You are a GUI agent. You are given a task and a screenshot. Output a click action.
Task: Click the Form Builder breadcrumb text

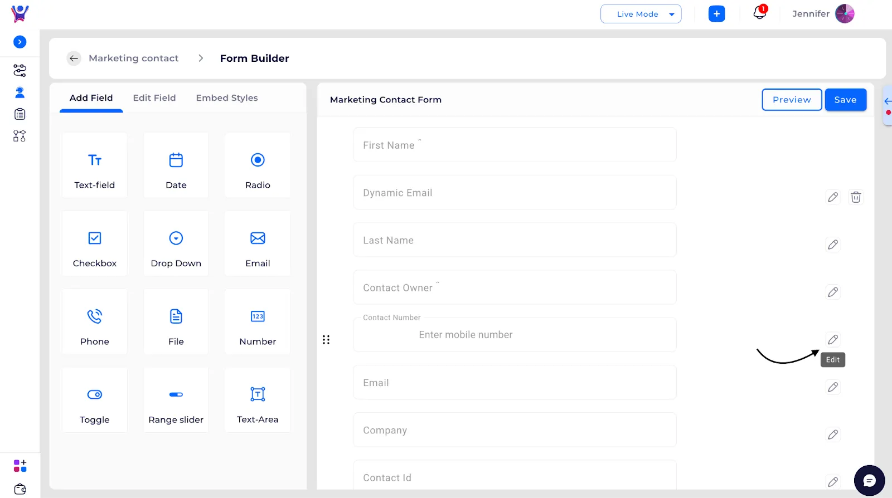coord(254,58)
